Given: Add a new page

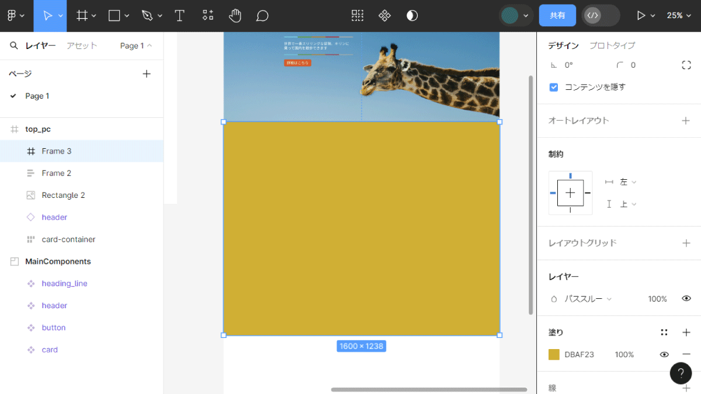Looking at the screenshot, I should point(147,74).
